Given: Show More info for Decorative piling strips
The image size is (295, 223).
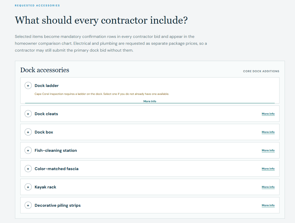Looking at the screenshot, I should tap(268, 205).
